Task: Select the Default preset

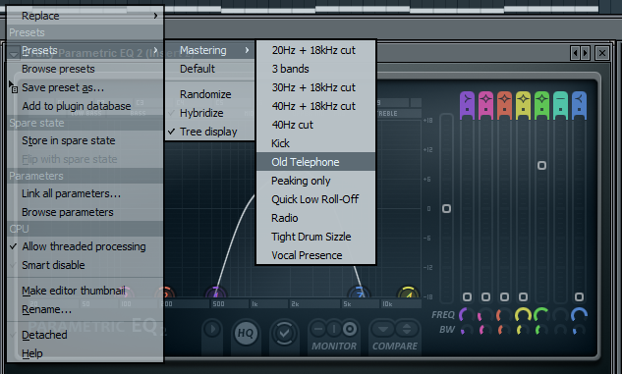Action: [210, 69]
